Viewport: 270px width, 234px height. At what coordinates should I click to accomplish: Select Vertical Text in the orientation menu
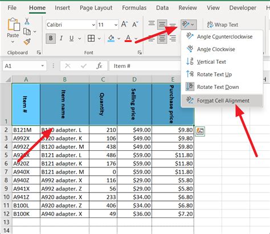(x=222, y=61)
